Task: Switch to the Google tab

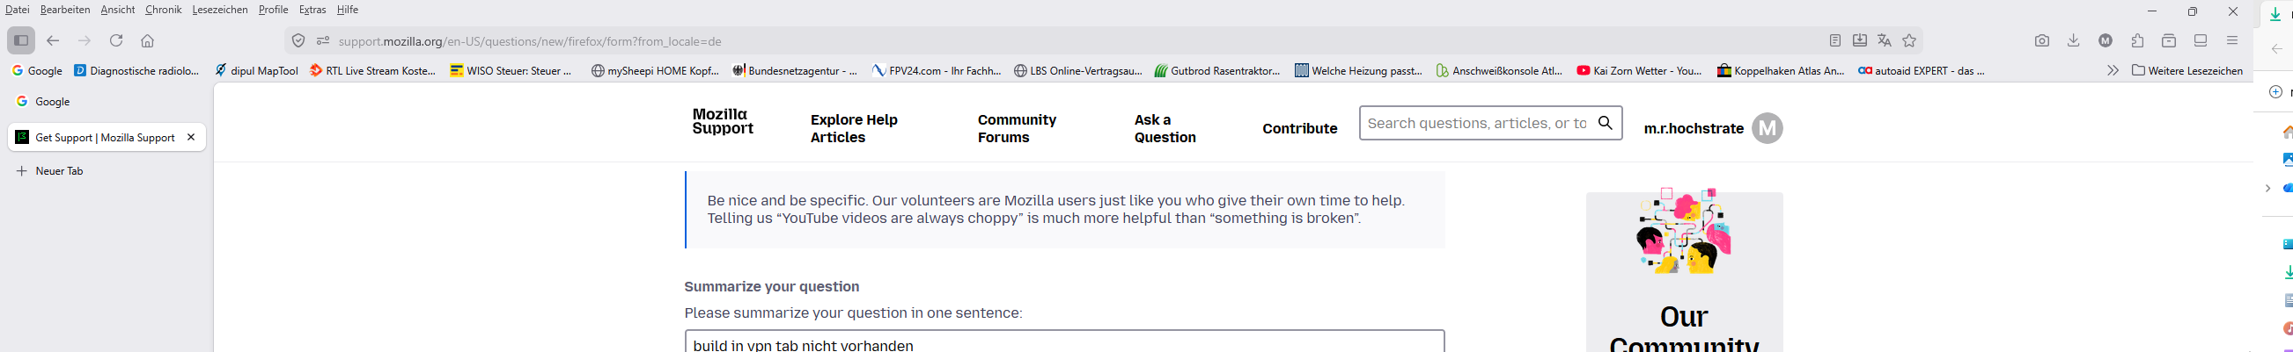Action: 54,102
